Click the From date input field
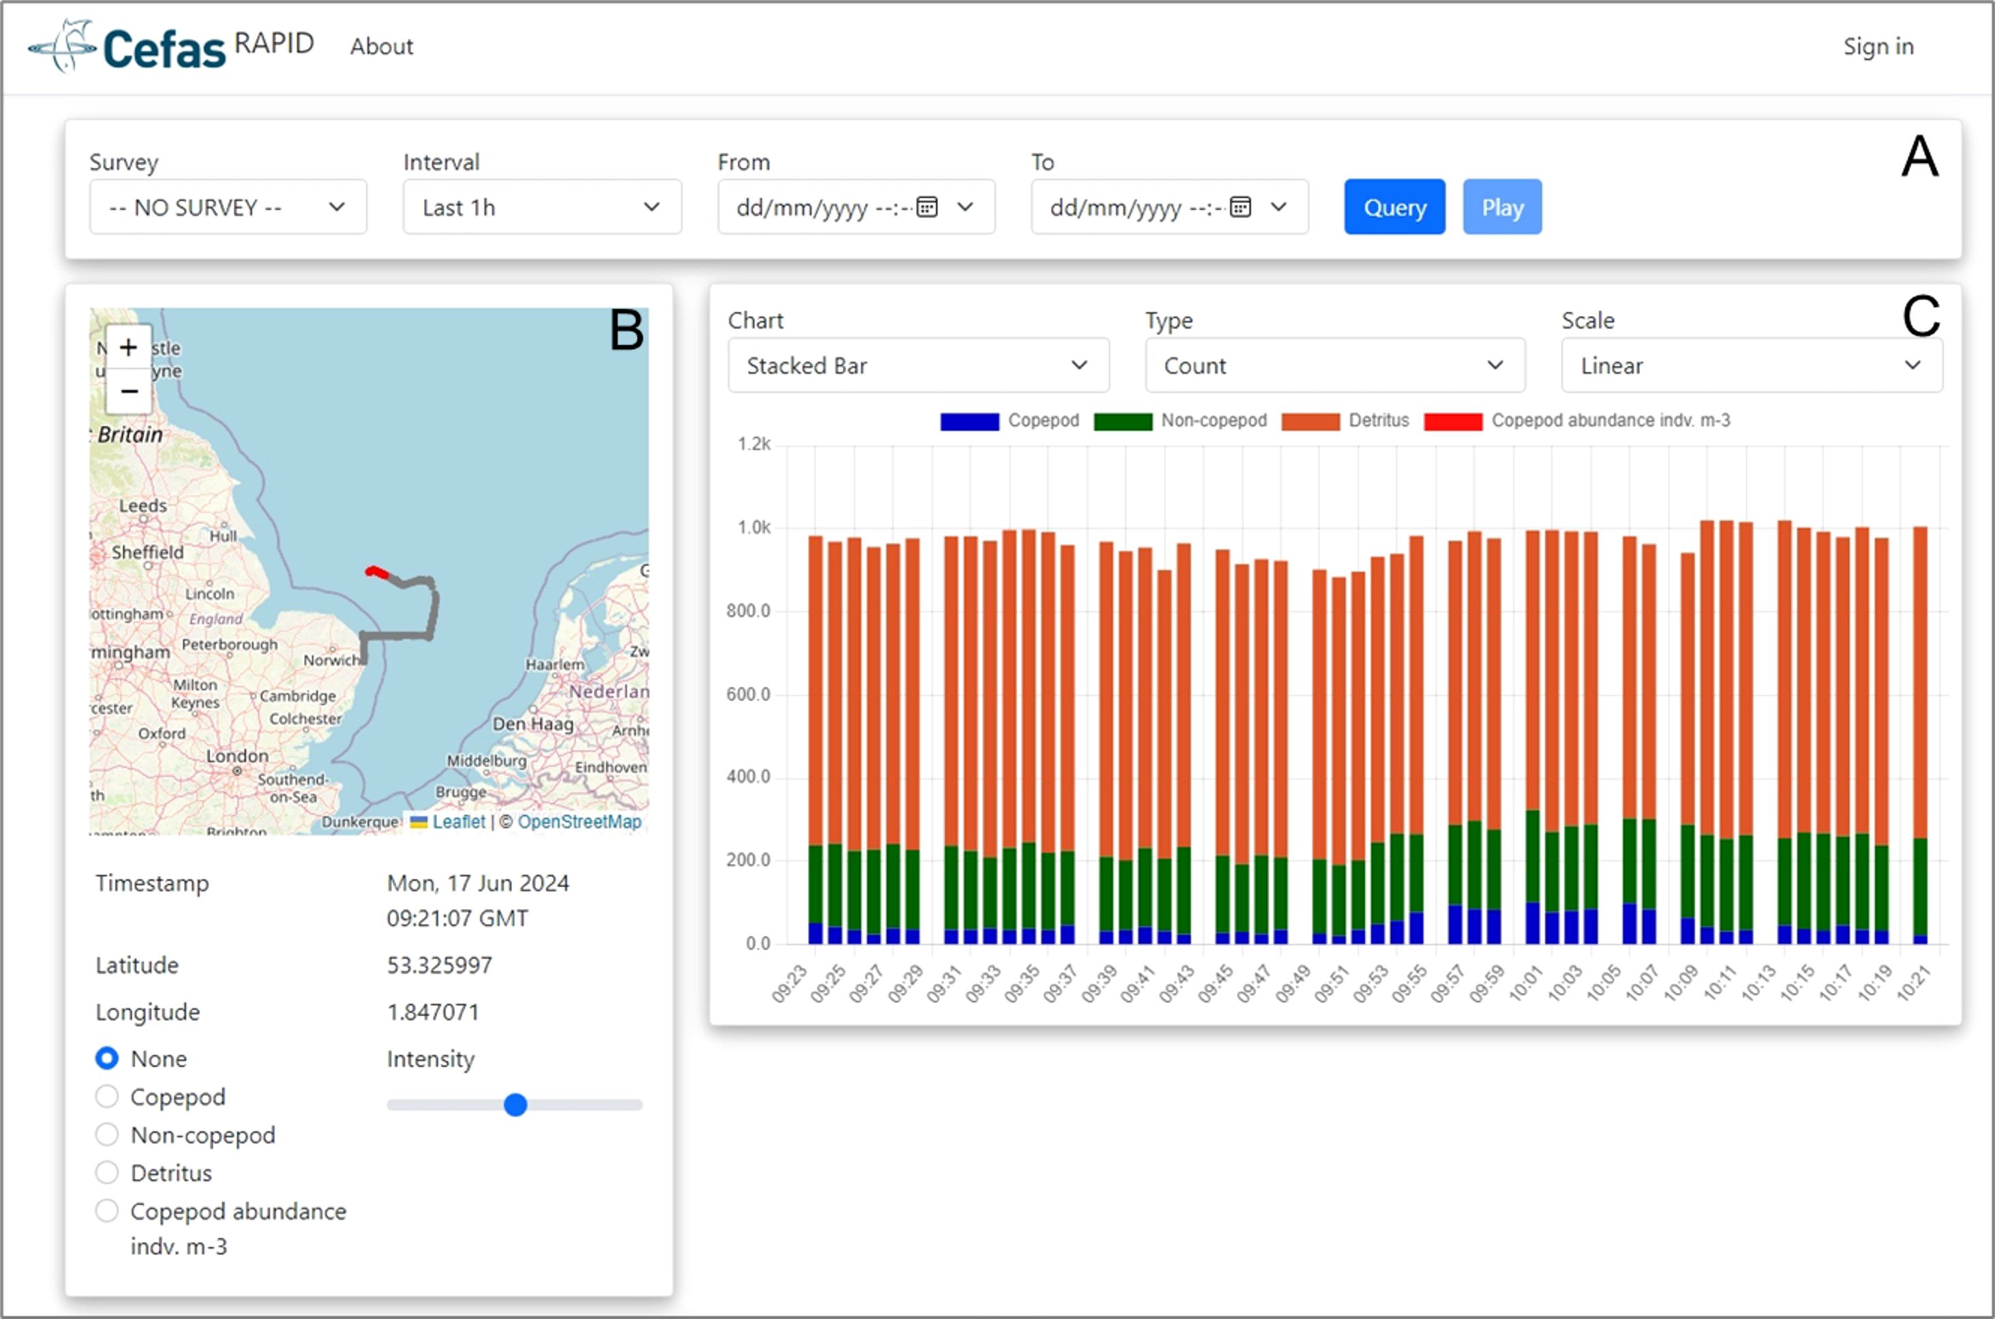Image resolution: width=1995 pixels, height=1319 pixels. 856,207
